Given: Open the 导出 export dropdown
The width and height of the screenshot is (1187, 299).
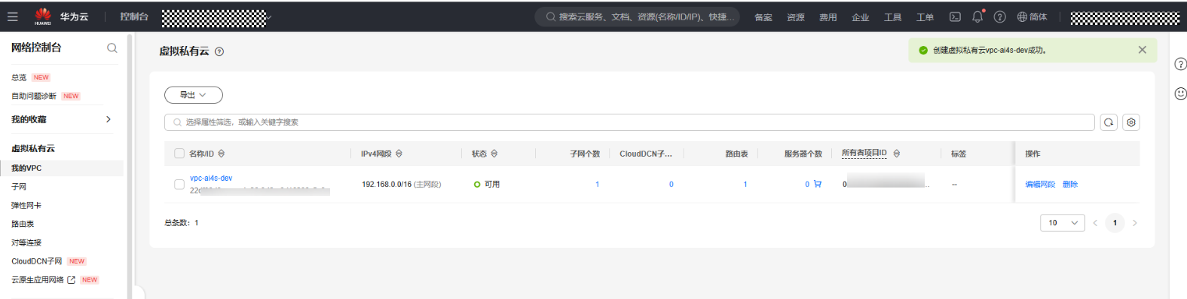Looking at the screenshot, I should pos(194,95).
